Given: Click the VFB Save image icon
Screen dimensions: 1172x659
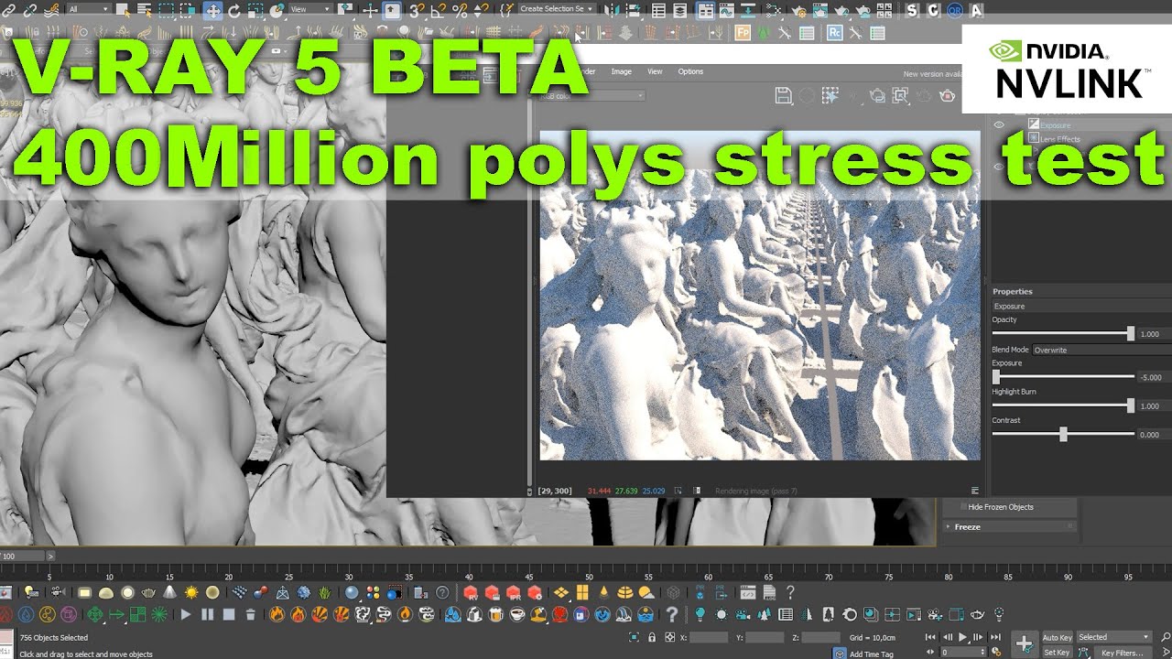Looking at the screenshot, I should [x=784, y=95].
